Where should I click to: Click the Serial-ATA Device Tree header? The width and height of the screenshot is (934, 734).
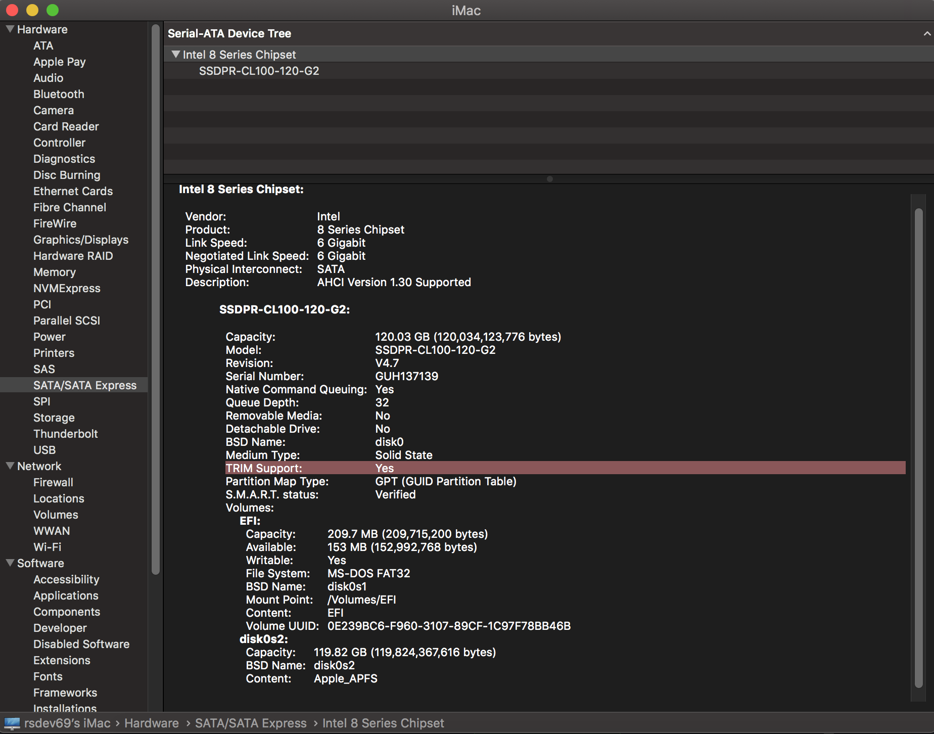point(229,33)
